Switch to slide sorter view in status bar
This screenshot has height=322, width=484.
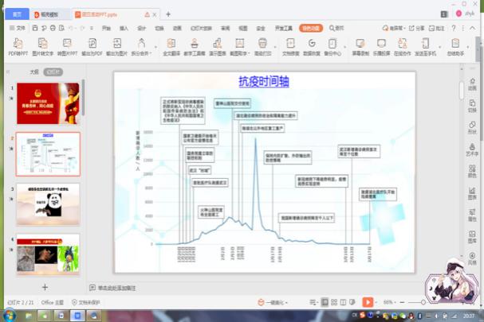334,302
